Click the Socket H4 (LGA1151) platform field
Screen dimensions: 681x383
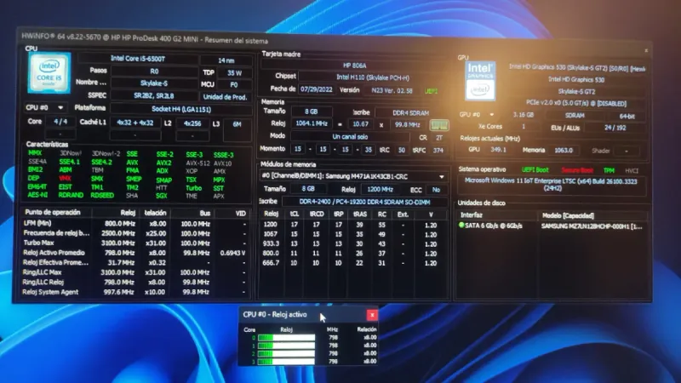(x=181, y=109)
